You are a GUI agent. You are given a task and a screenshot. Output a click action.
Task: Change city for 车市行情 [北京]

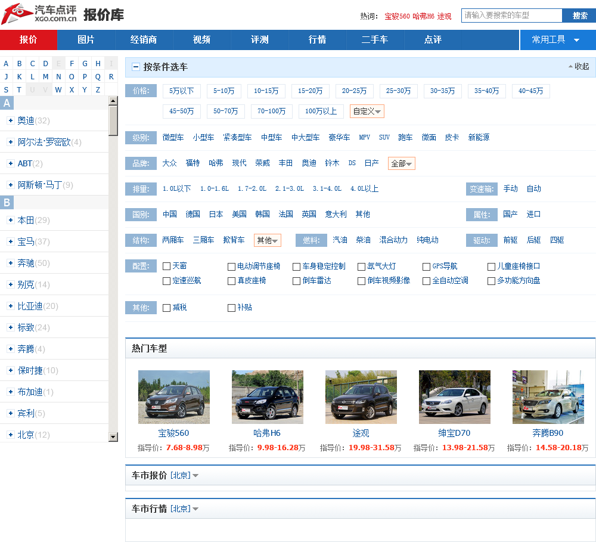pyautogui.click(x=184, y=509)
